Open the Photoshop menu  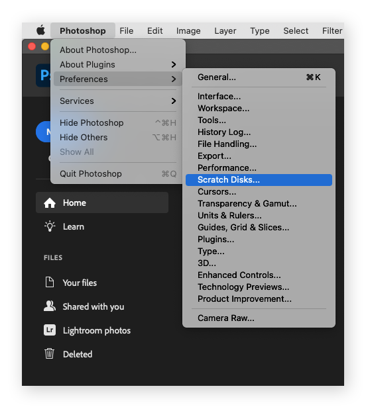pyautogui.click(x=83, y=30)
